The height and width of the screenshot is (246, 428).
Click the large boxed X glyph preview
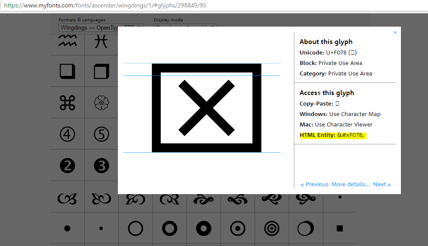pos(207,108)
